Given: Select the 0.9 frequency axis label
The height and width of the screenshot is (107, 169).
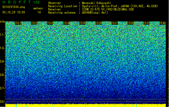Looking at the screenshot, I should coord(2,62).
